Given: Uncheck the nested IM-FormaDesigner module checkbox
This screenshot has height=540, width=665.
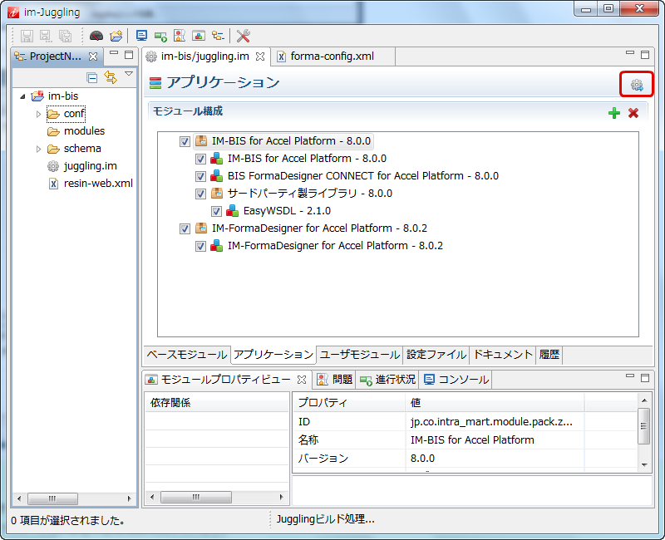Looking at the screenshot, I should click(x=200, y=246).
